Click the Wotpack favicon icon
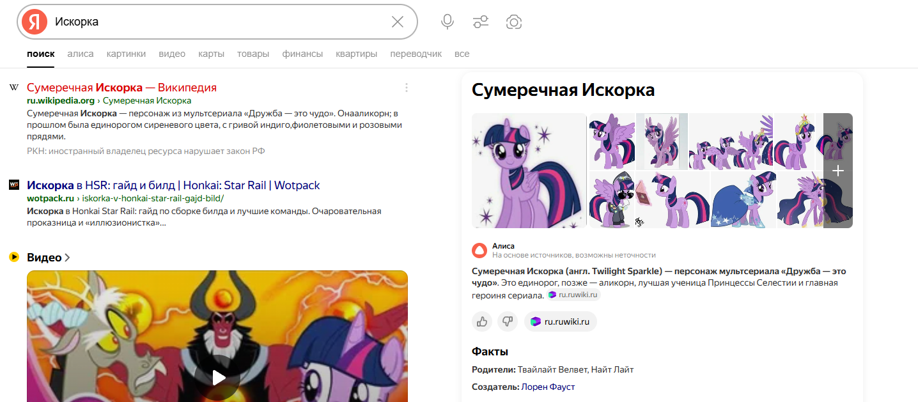Image resolution: width=918 pixels, height=402 pixels. [x=14, y=185]
